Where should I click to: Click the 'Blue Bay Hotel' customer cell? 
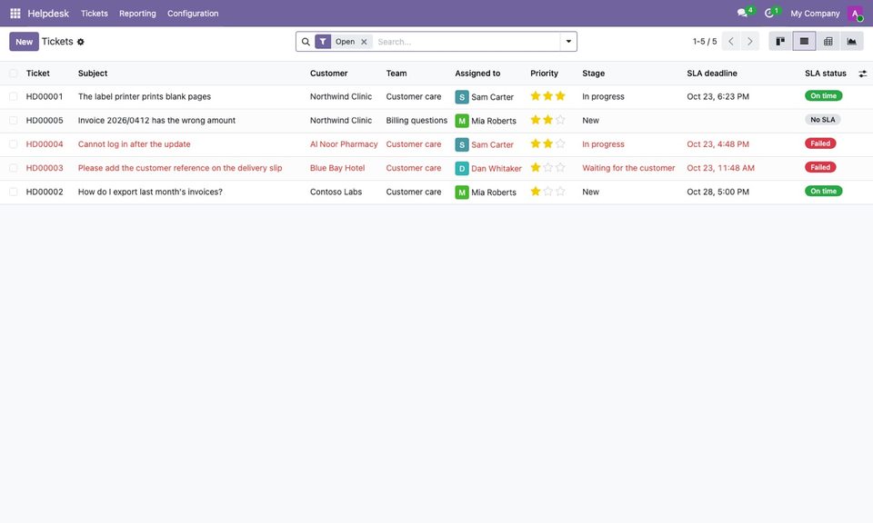(337, 168)
